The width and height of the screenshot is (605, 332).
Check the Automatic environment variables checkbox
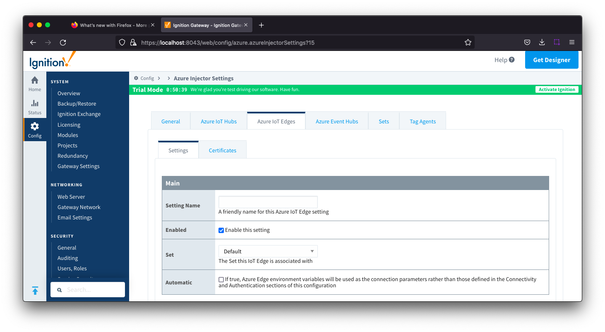tap(221, 280)
